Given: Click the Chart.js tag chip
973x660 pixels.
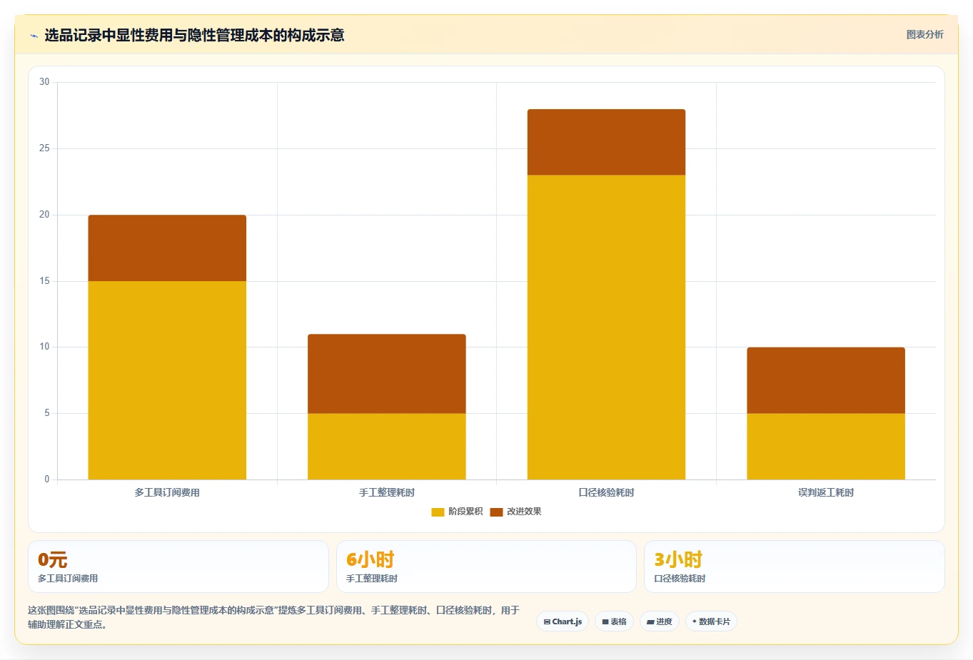Looking at the screenshot, I should 563,621.
